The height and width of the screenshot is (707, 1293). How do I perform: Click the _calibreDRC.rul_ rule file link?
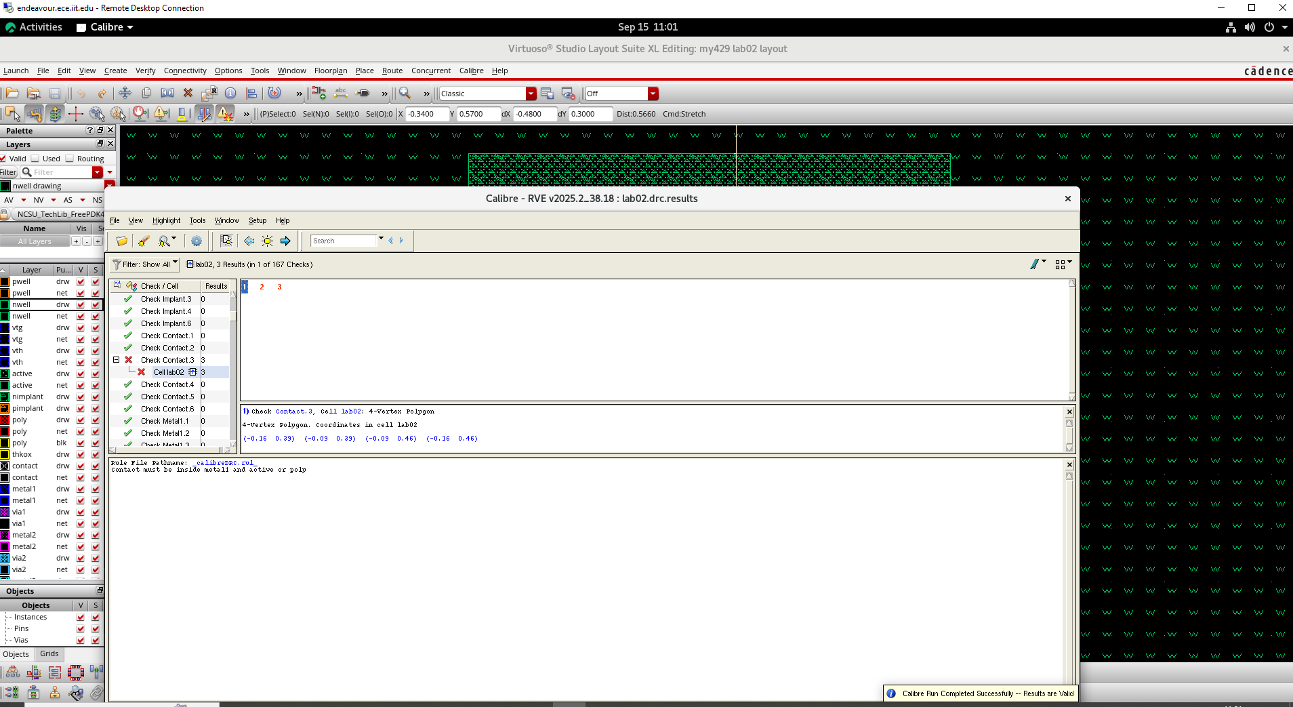coord(224,463)
